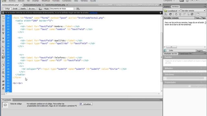
Task: Click the Check In files icon
Action: tap(188, 14)
